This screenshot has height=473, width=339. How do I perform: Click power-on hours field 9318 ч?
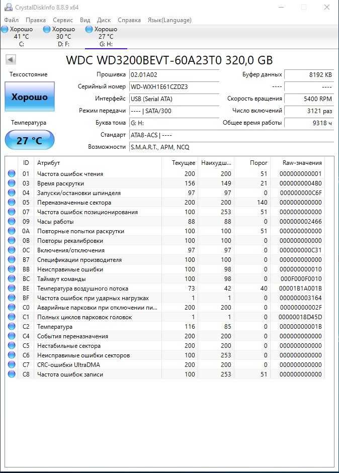click(309, 123)
